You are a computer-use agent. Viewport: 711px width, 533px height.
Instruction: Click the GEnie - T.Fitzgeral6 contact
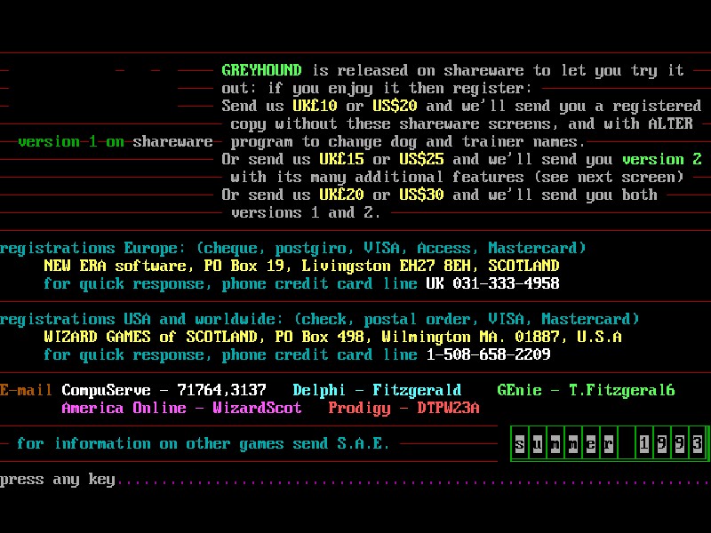586,390
